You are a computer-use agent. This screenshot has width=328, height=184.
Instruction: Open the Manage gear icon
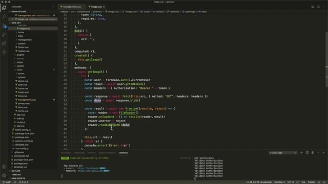tap(4, 175)
